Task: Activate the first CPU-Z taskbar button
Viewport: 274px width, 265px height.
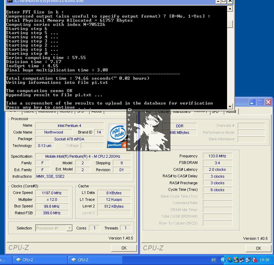Action: click(40, 260)
